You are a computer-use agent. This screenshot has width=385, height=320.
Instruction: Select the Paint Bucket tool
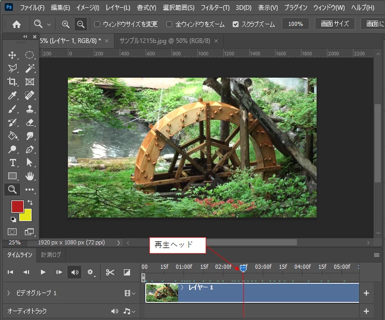click(12, 136)
